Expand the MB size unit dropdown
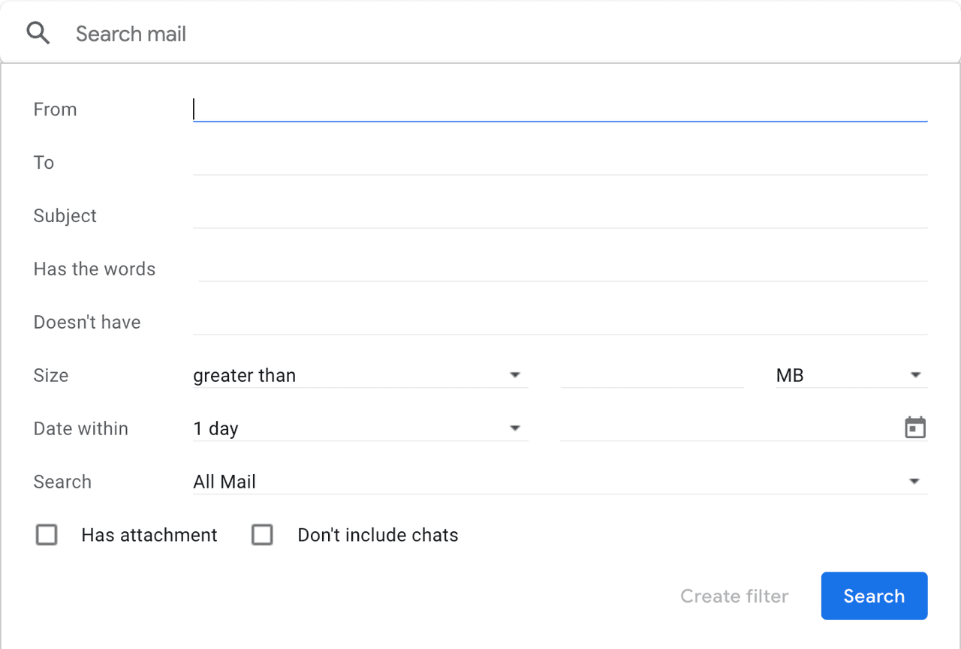The height and width of the screenshot is (649, 961). [851, 375]
